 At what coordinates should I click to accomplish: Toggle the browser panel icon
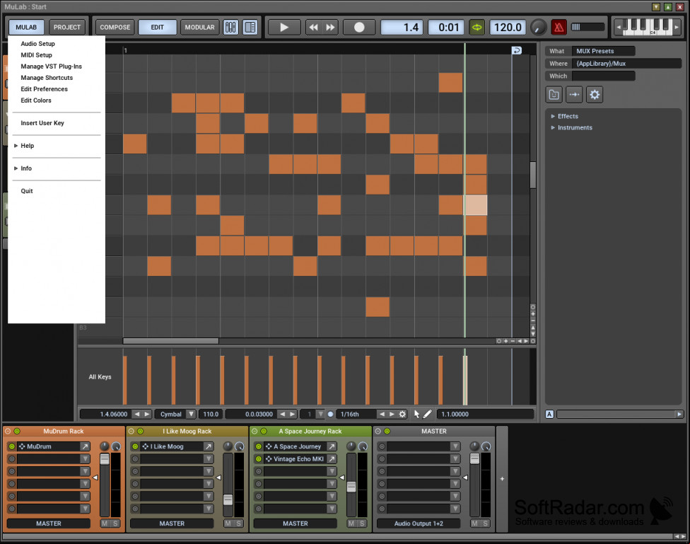[250, 28]
